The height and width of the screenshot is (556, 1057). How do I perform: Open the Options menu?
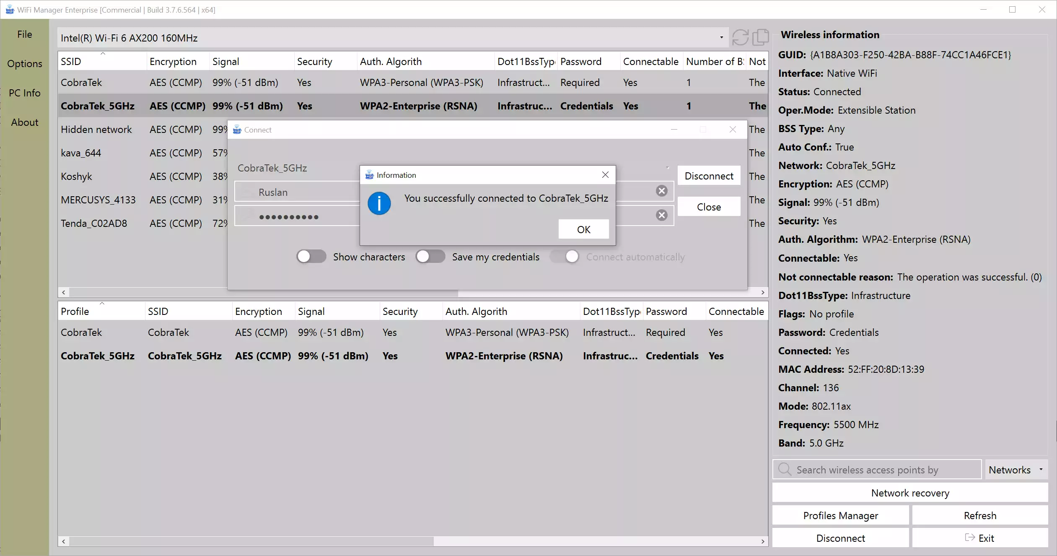25,64
